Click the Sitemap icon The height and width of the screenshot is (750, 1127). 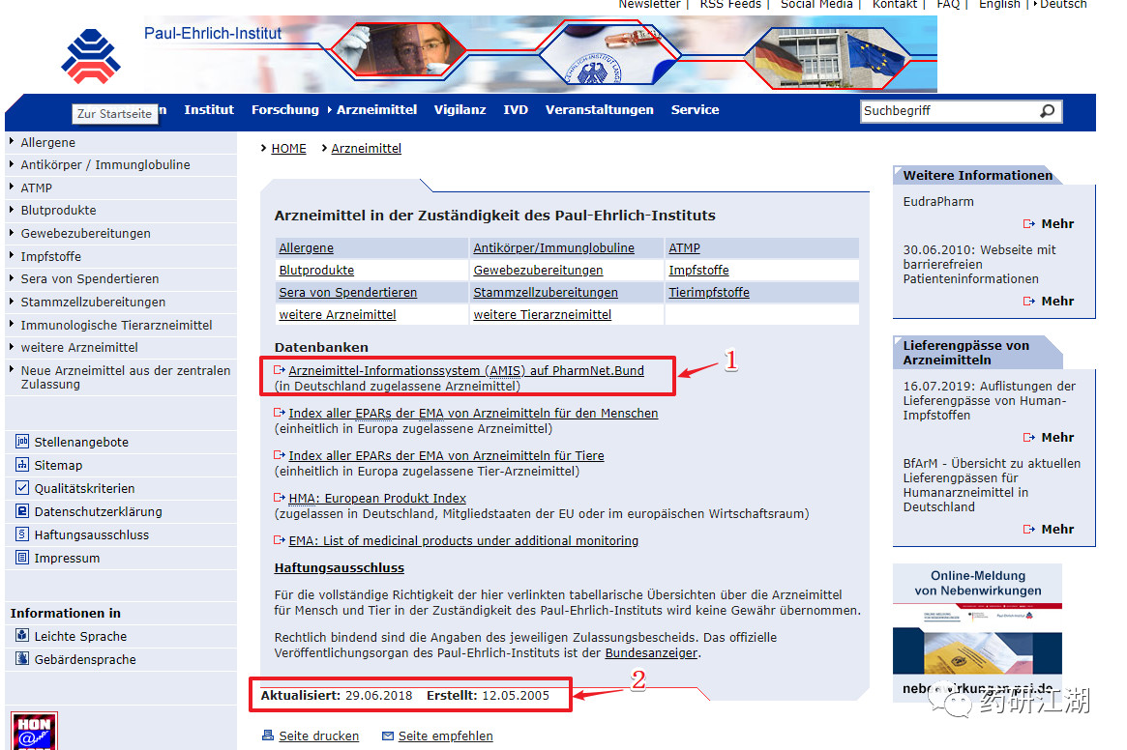(x=22, y=464)
